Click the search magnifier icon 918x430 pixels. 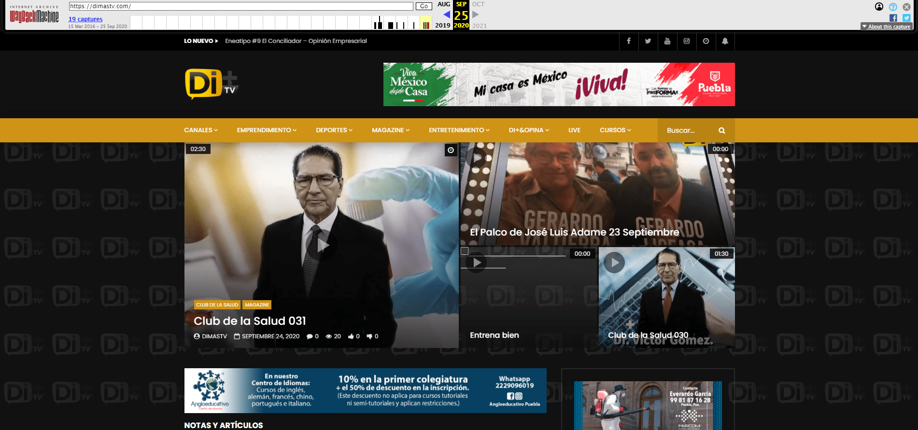(721, 130)
